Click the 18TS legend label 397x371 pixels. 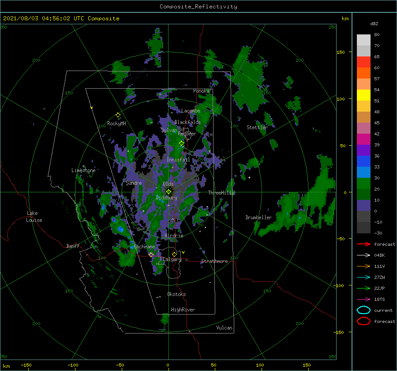point(379,300)
